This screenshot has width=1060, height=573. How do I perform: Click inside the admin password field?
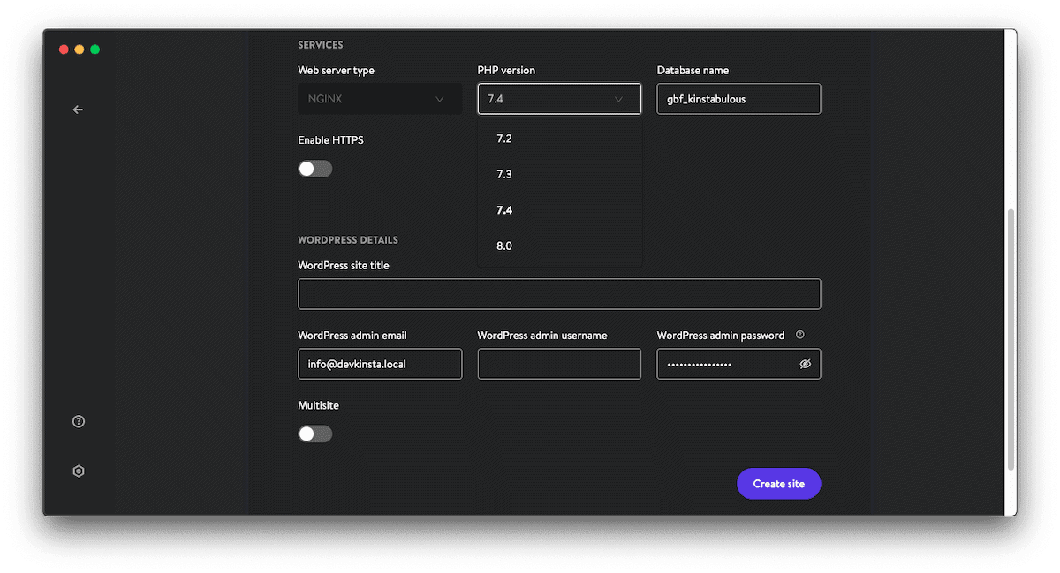(724, 363)
